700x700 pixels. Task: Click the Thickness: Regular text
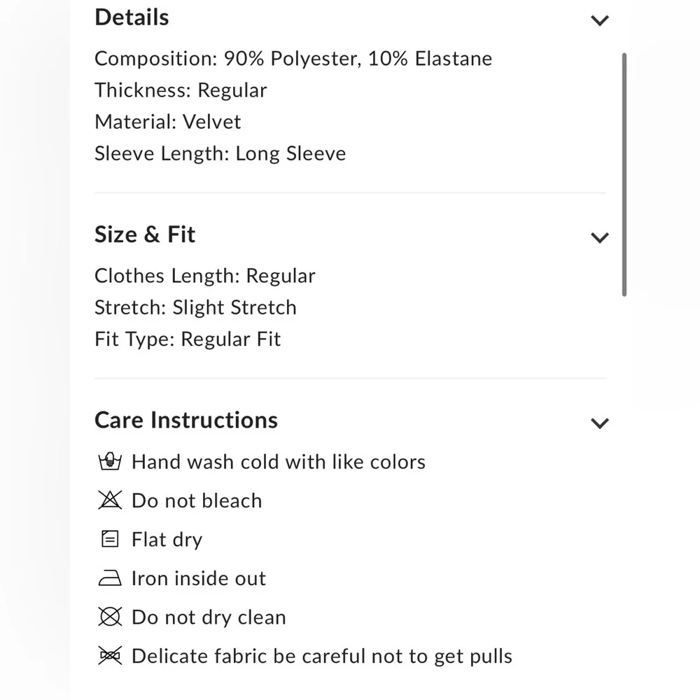181,90
